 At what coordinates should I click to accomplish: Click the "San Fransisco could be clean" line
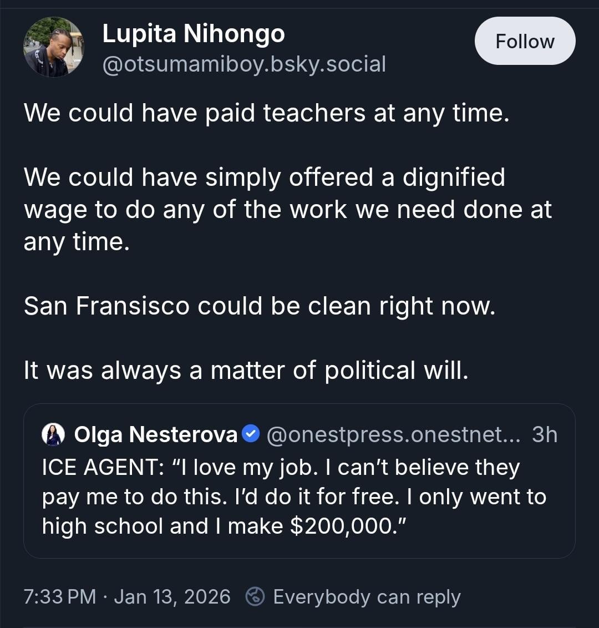pyautogui.click(x=259, y=306)
